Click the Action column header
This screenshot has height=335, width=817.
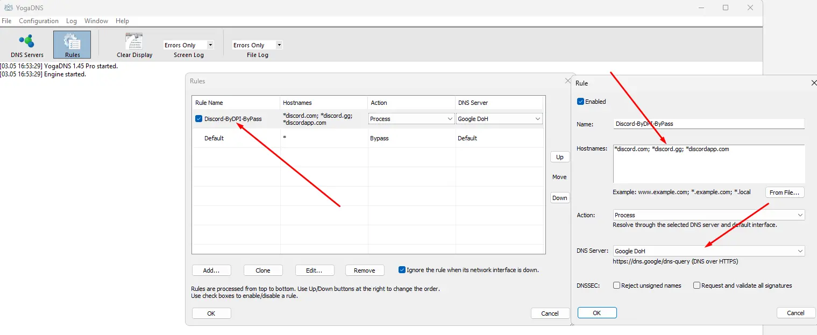412,103
